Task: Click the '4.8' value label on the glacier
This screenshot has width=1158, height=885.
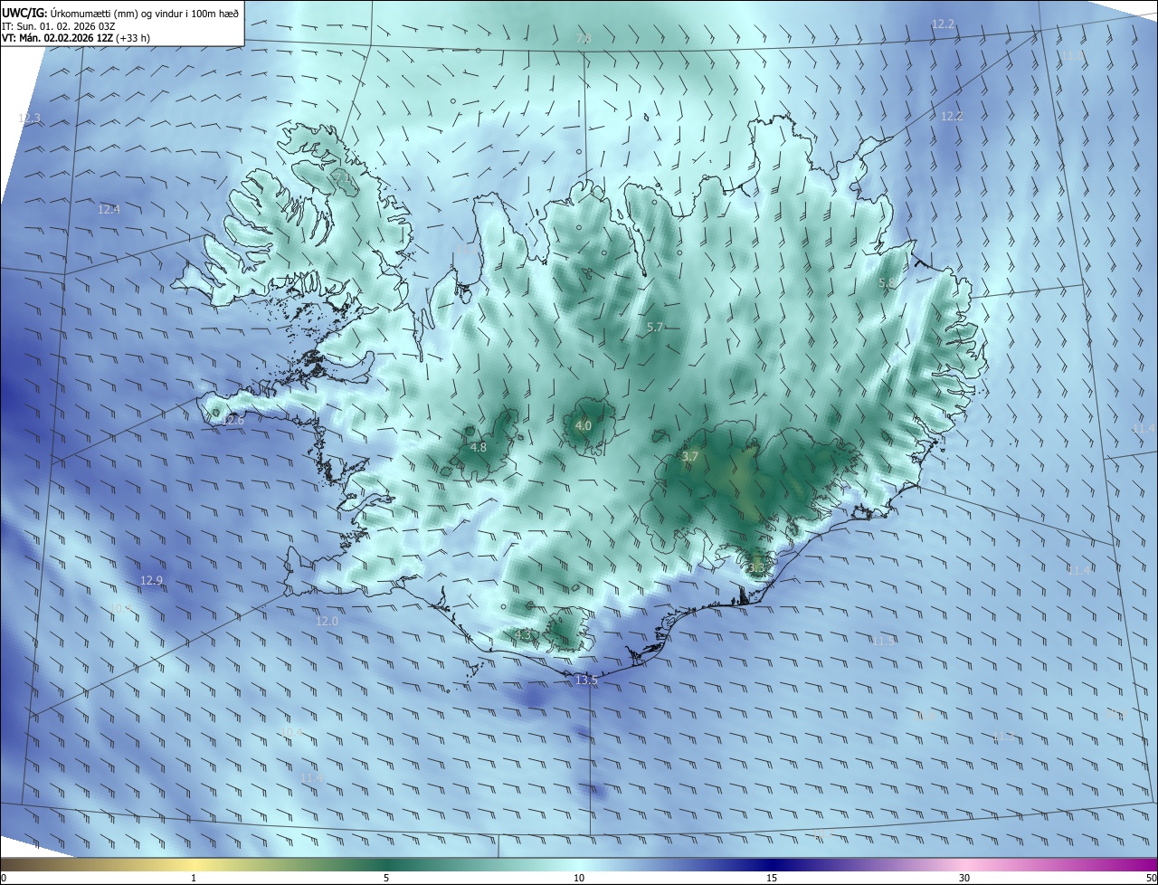Action: point(479,447)
